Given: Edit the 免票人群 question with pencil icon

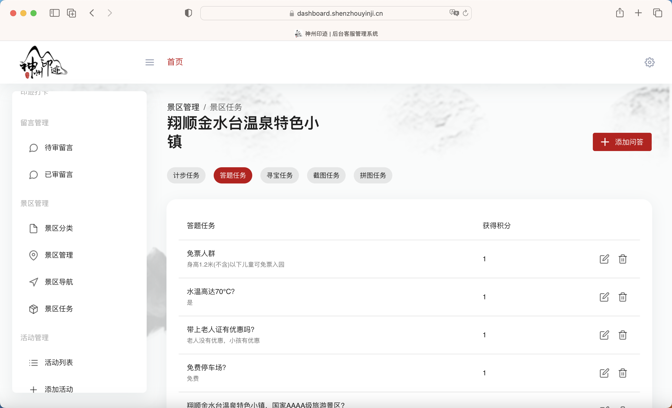Looking at the screenshot, I should pyautogui.click(x=604, y=259).
